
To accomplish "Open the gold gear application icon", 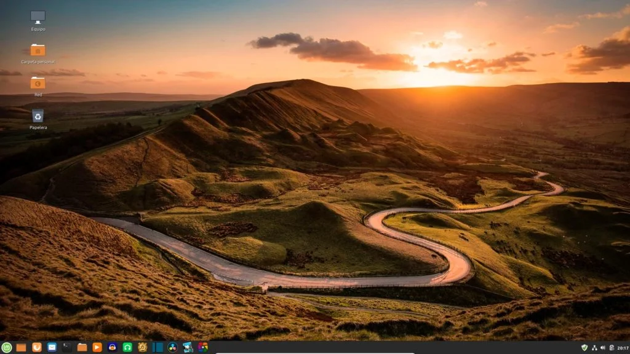I will pyautogui.click(x=142, y=348).
